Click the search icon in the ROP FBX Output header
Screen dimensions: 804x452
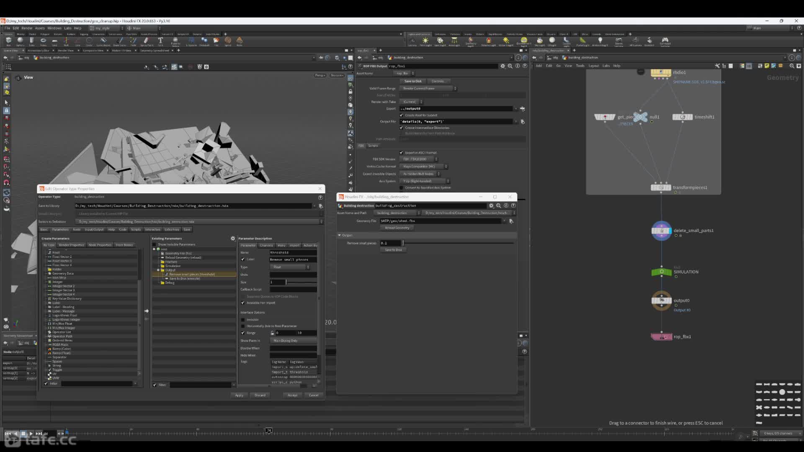coord(510,66)
